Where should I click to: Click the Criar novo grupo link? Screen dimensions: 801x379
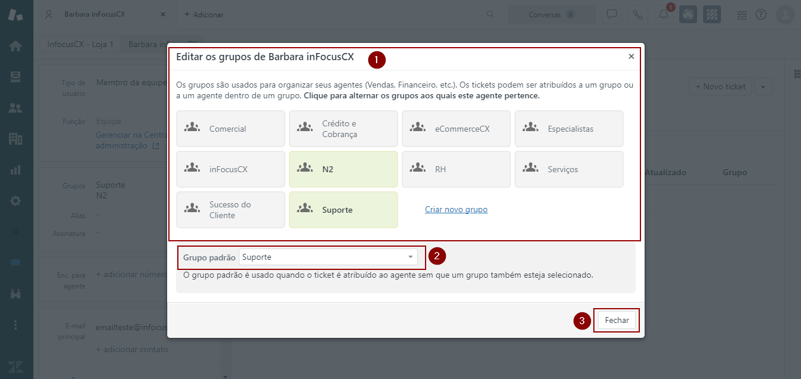(x=456, y=210)
